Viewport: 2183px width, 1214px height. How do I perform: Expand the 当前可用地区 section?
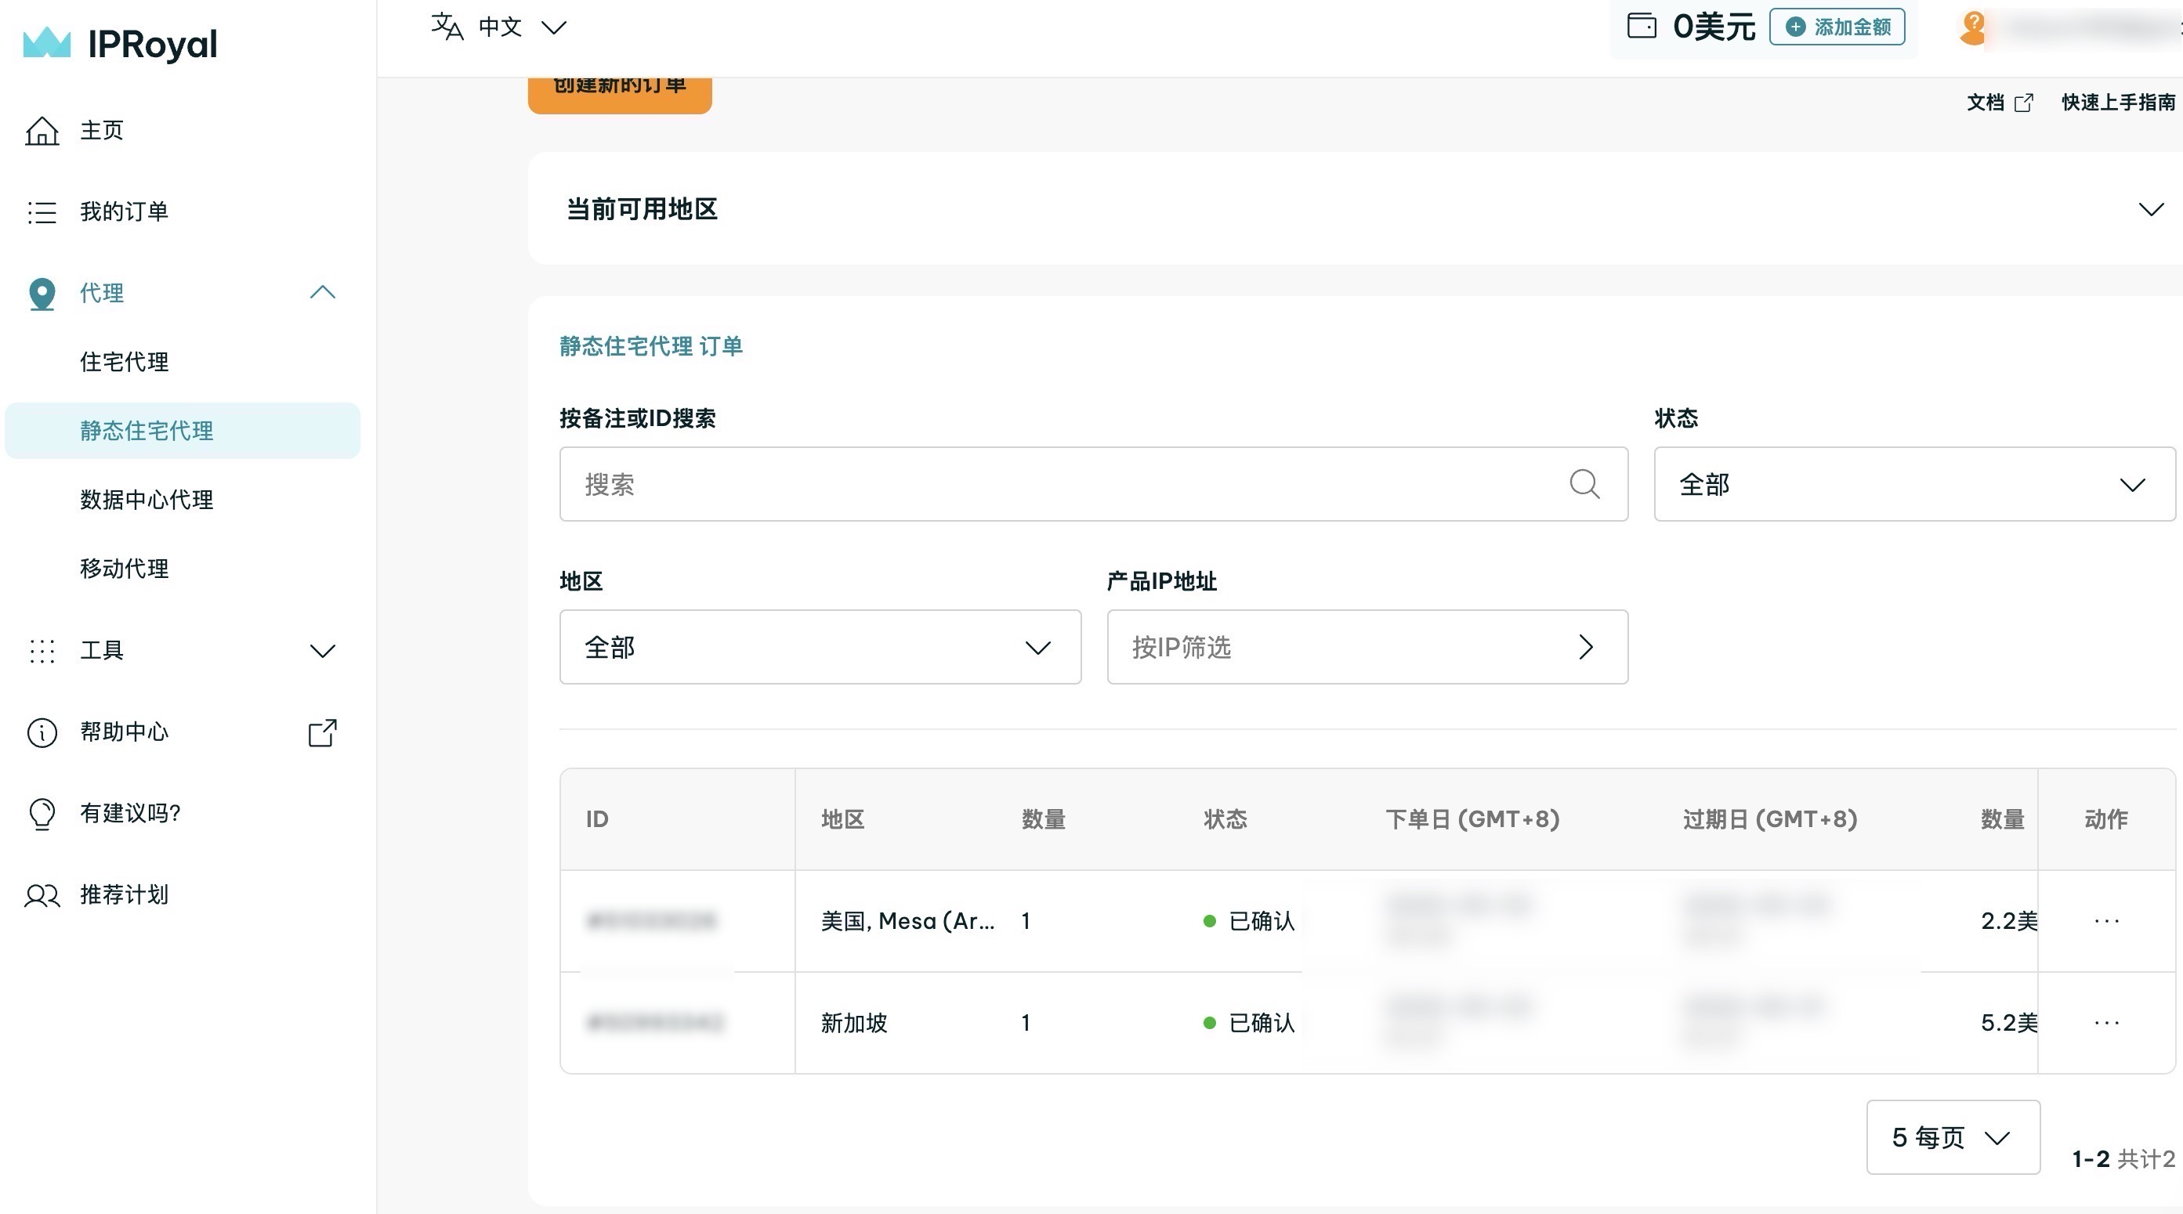click(2150, 209)
